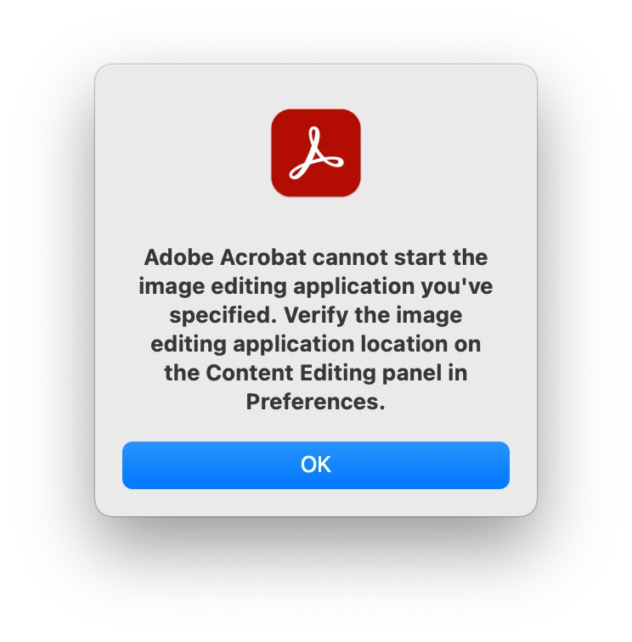Image resolution: width=632 pixels, height=642 pixels.
Task: Click the 'OK' label text on blue button
Action: 316,465
